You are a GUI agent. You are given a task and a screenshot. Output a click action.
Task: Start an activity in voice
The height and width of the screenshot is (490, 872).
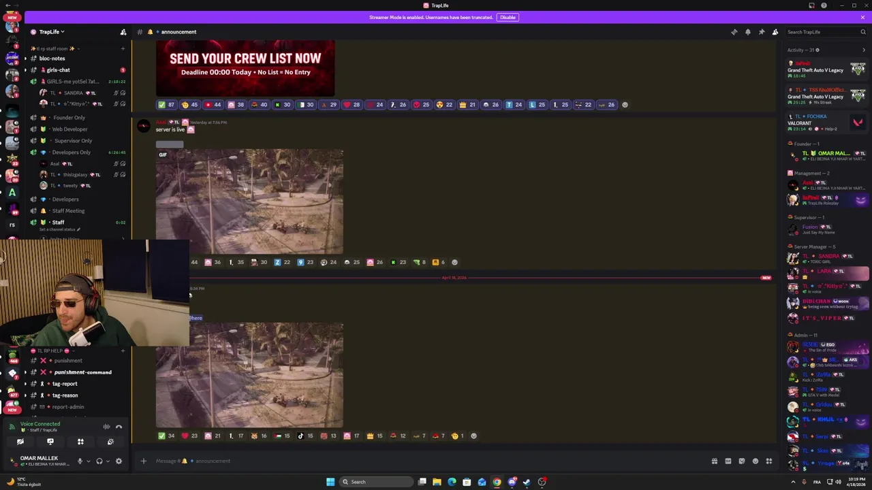[x=80, y=442]
